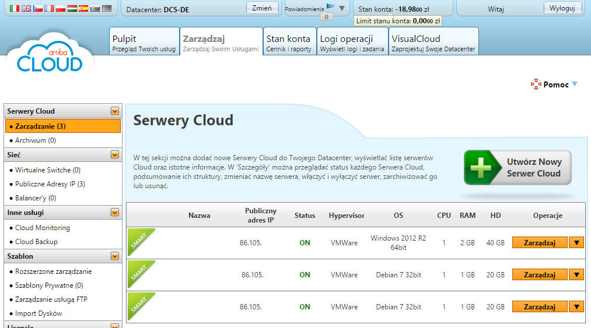
Task: Click the Datacenter: DC5-DE label
Action: tap(158, 10)
